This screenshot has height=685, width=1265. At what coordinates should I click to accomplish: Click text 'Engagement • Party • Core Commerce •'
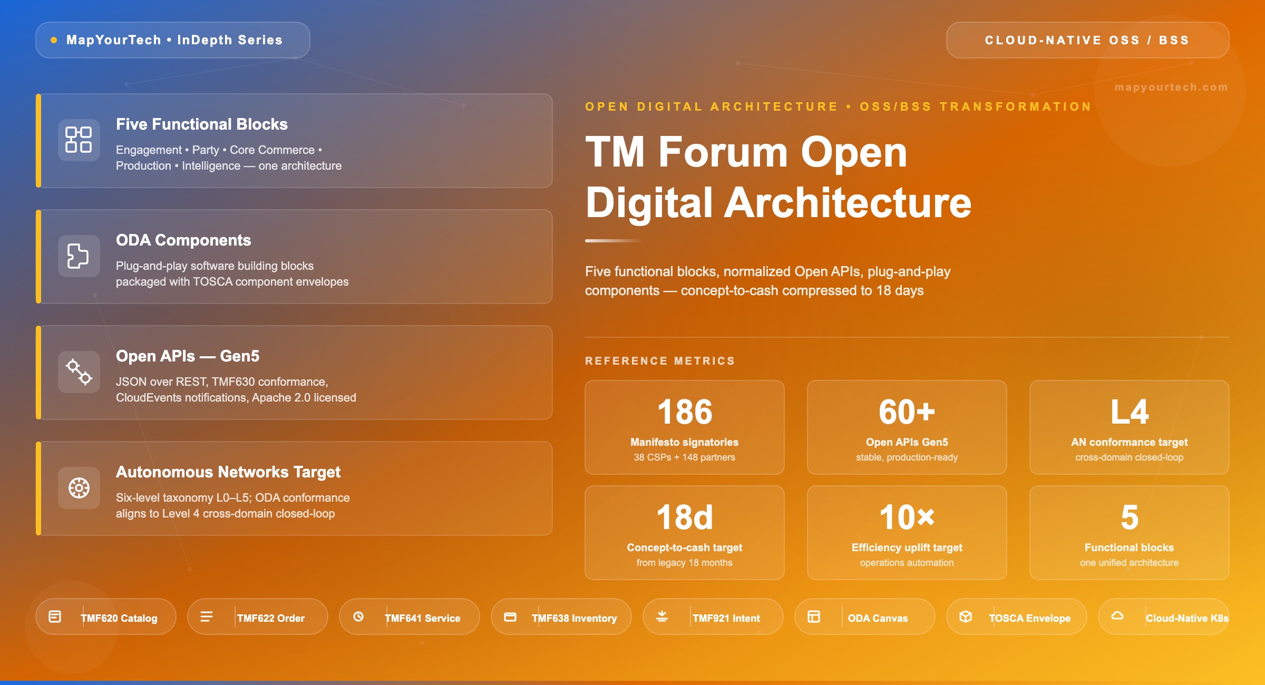coord(219,150)
